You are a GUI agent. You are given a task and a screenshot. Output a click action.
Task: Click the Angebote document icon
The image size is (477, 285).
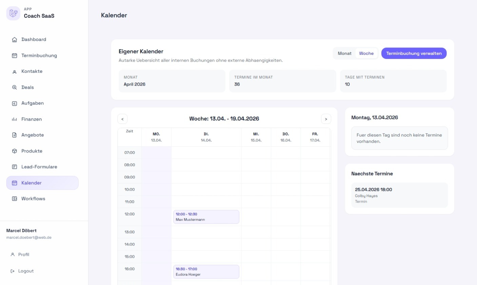click(x=15, y=135)
